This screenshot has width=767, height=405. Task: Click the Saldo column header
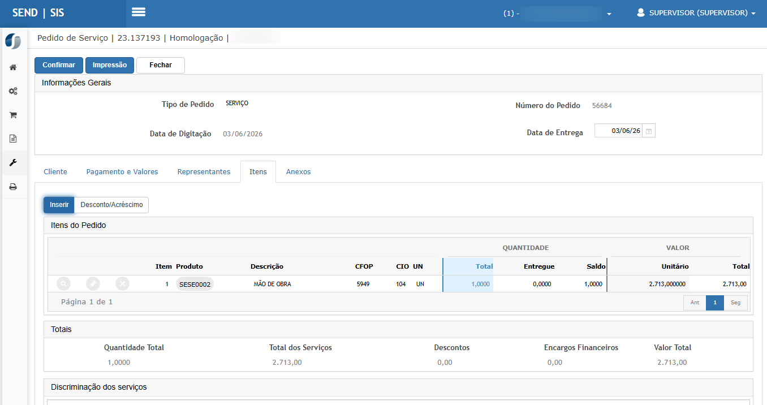[596, 266]
